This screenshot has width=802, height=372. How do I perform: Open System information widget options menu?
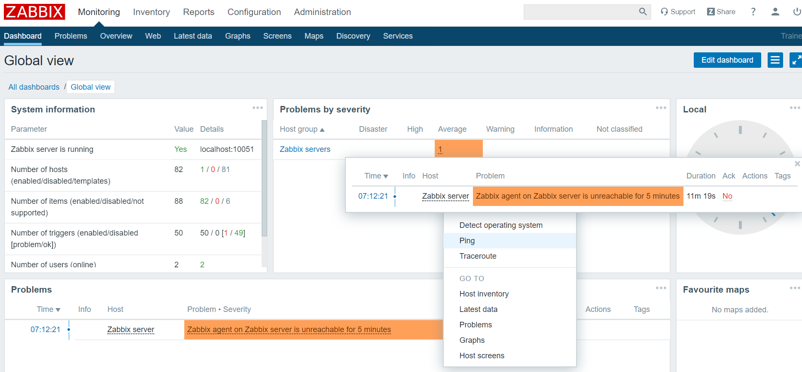coord(258,108)
